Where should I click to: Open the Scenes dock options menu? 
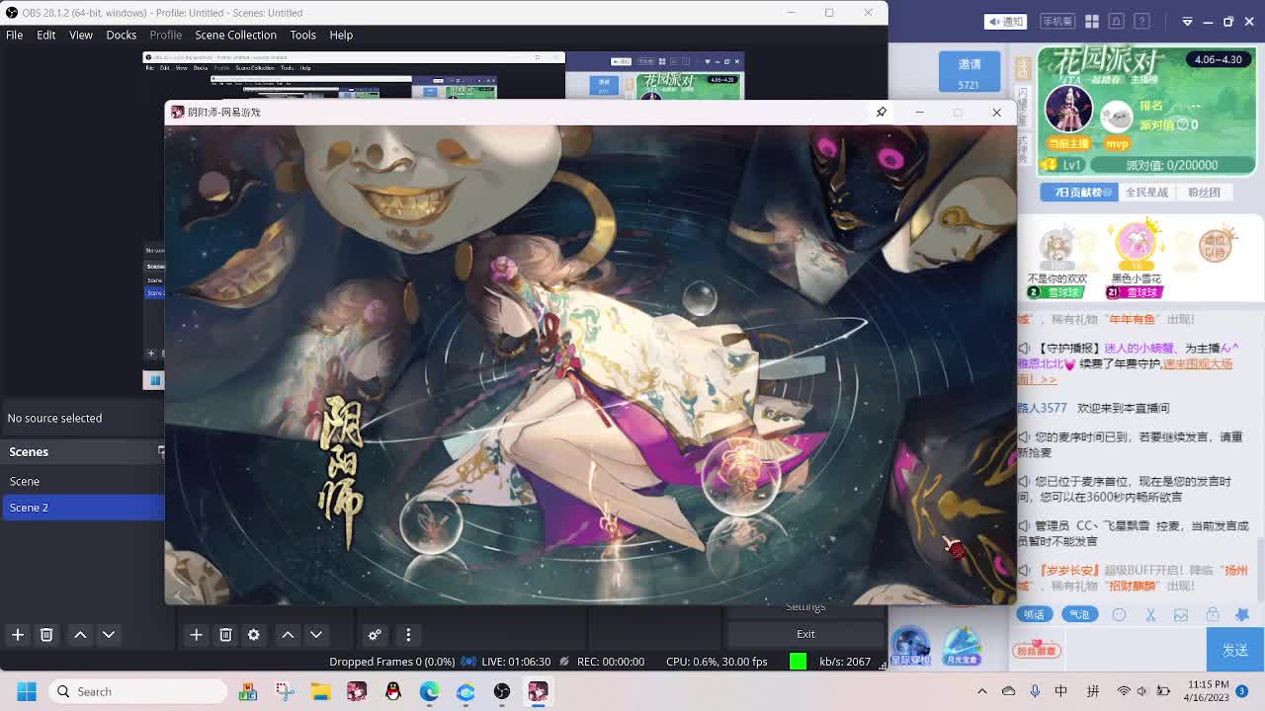tap(162, 451)
